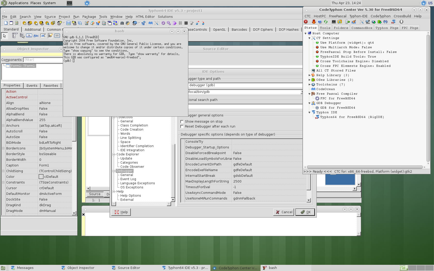The image size is (434, 271).
Task: Open the HTML Editor menu
Action: (x=145, y=17)
